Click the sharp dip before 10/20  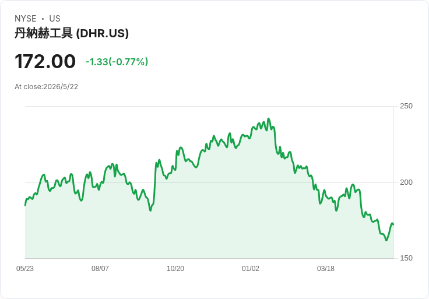pos(150,210)
